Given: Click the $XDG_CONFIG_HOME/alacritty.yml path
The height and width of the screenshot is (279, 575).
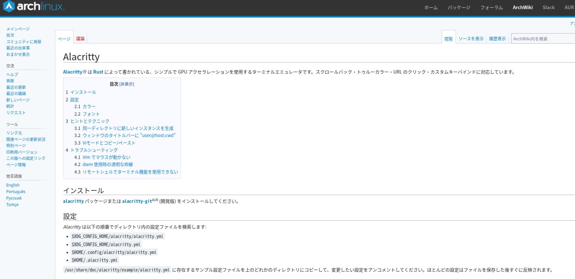Looking at the screenshot, I should pos(106,244).
